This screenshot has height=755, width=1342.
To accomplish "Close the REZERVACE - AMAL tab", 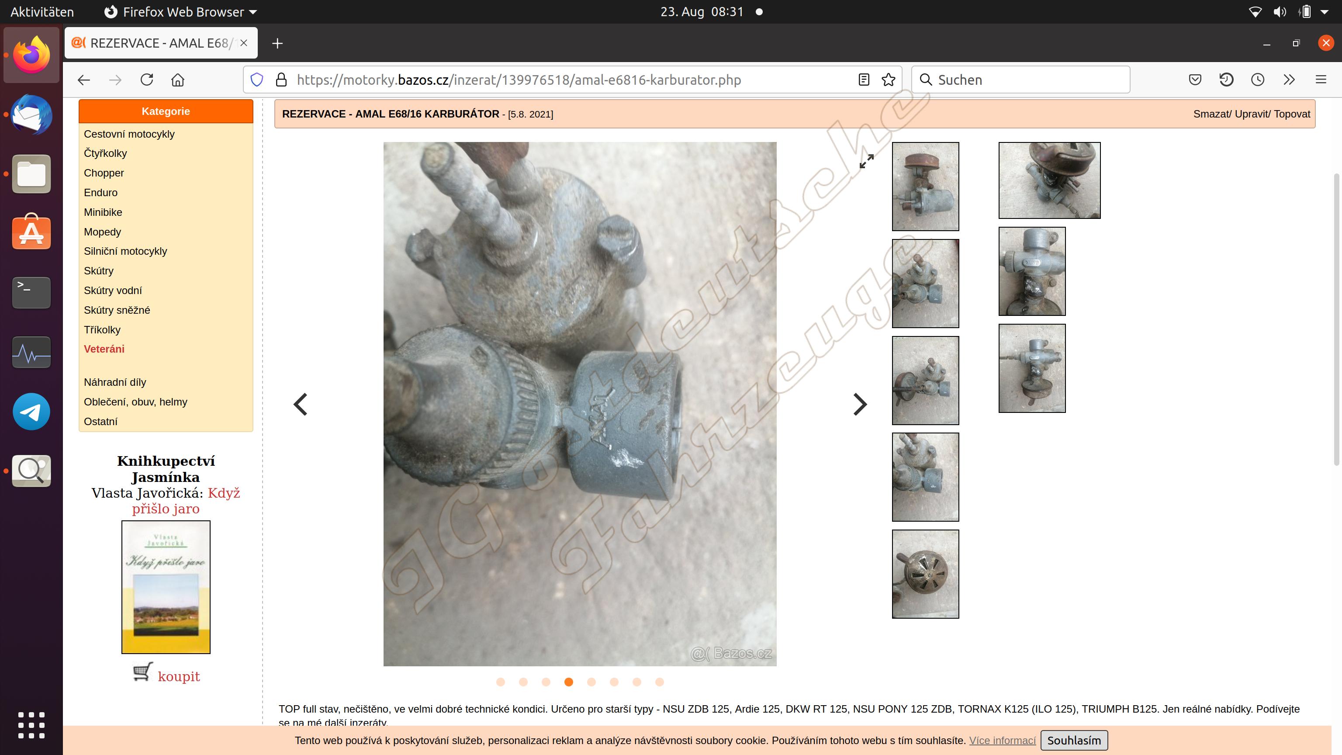I will [244, 43].
